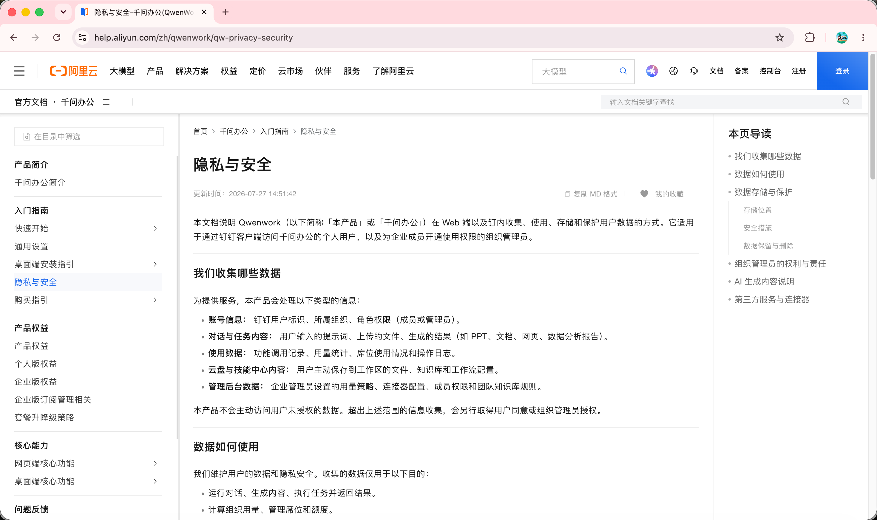The width and height of the screenshot is (877, 520).
Task: Jump to 数据如何使用 in page guide
Action: coord(759,174)
